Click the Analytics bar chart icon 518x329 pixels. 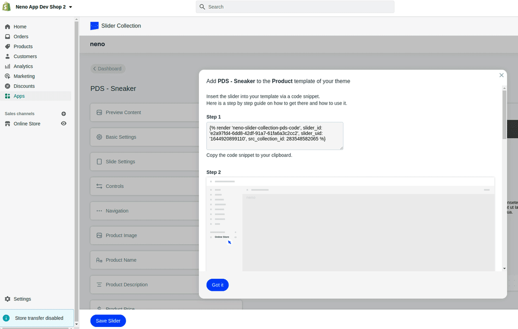click(x=7, y=66)
